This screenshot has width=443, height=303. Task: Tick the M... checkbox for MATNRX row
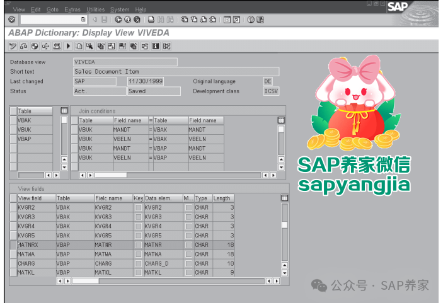188,245
